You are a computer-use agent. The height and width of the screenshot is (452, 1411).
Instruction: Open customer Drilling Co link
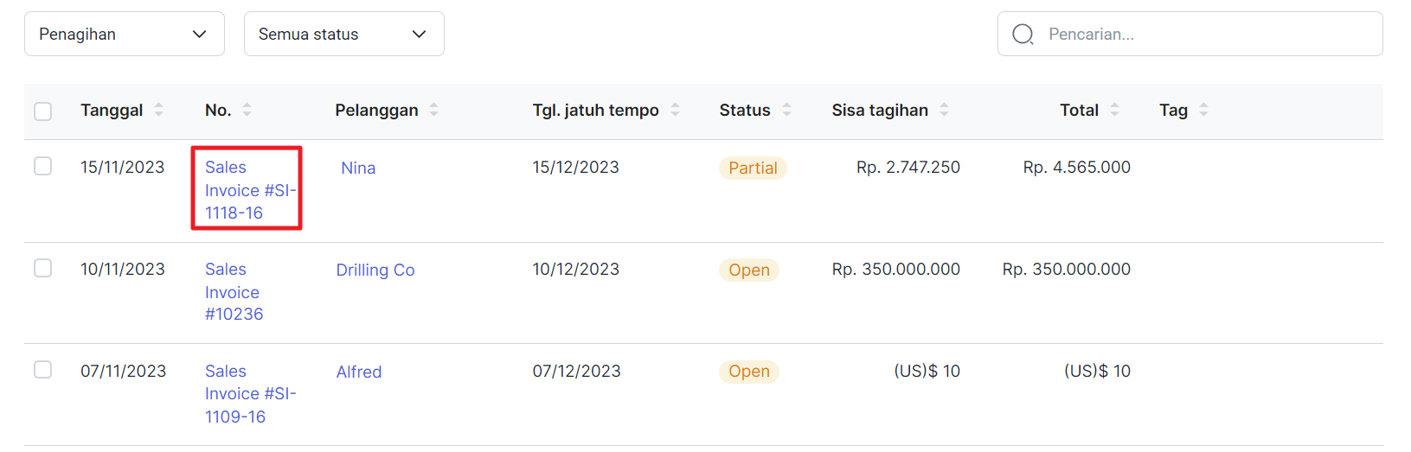tap(375, 270)
